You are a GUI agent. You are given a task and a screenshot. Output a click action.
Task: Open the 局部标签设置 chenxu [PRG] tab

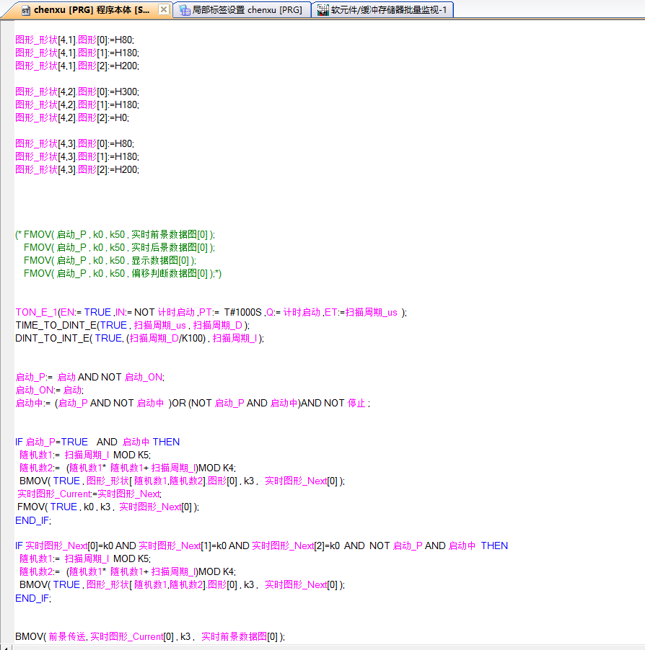(247, 10)
